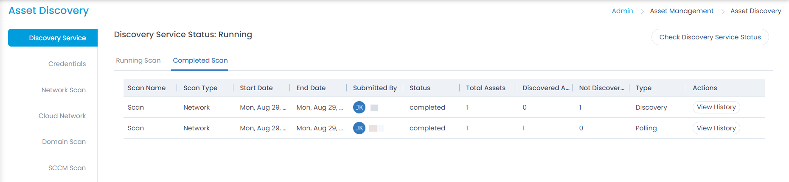
Task: Select Cloud Network in sidebar
Action: pyautogui.click(x=62, y=116)
